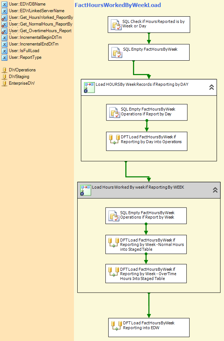224x341 pixels.
Task: Click expression variable icon for Get_HoursWorked_ReportBy
Action: click(4, 18)
